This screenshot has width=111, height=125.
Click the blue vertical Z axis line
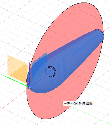30,74
